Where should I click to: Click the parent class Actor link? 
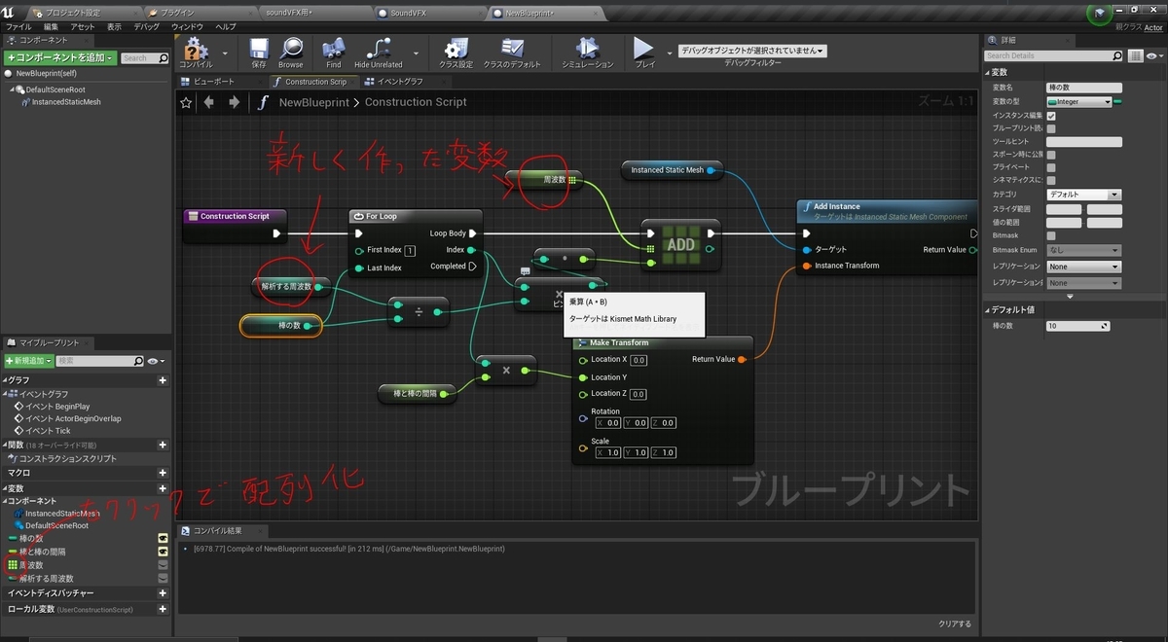coord(1153,28)
